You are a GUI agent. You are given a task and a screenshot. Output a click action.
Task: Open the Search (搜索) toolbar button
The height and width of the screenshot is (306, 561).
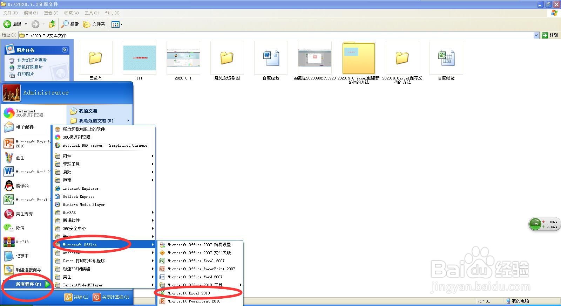coord(70,24)
